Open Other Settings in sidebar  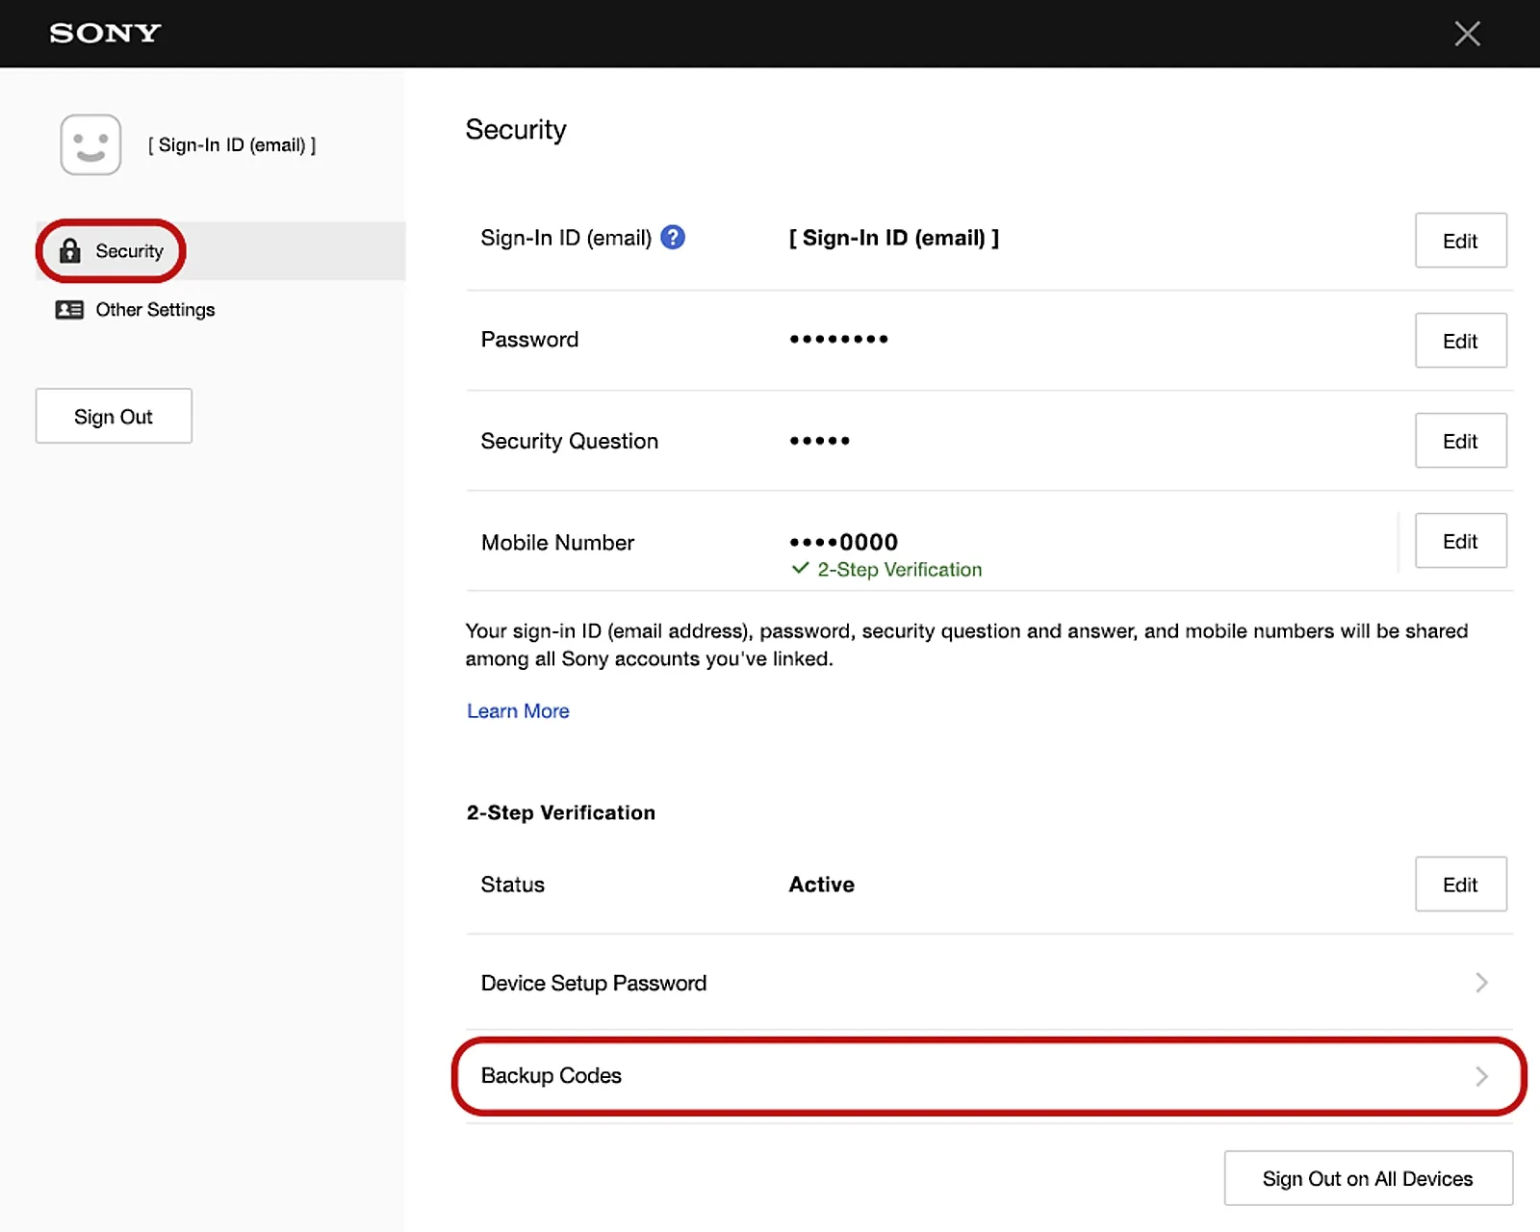click(x=155, y=310)
